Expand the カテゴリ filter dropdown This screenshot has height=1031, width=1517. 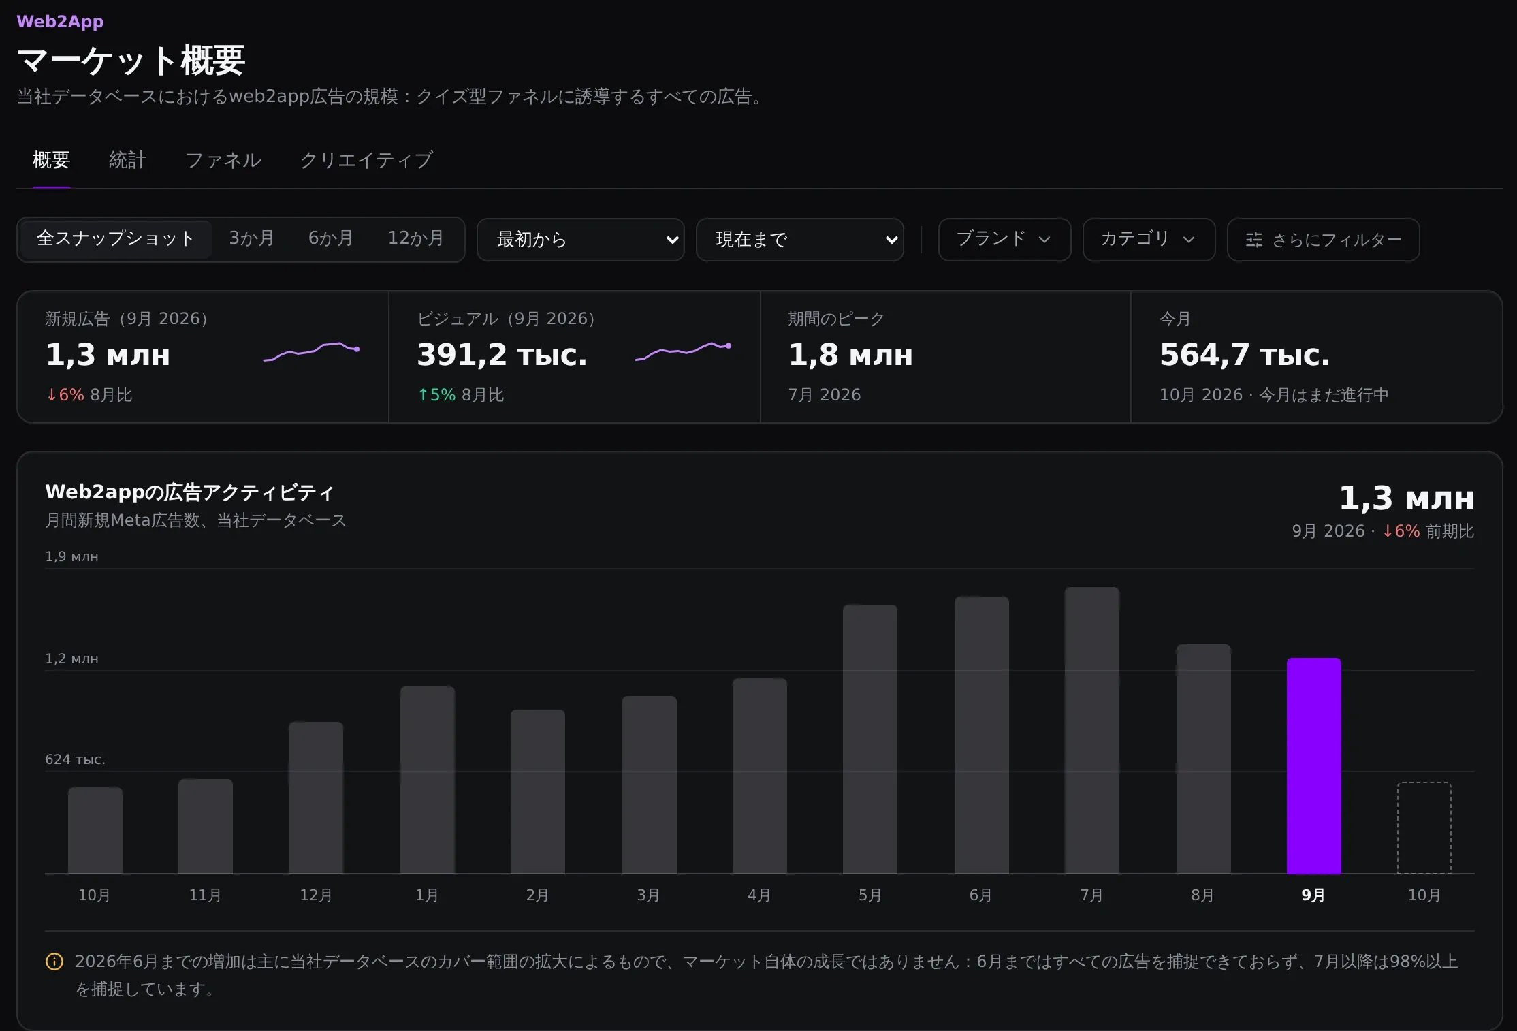pyautogui.click(x=1149, y=240)
